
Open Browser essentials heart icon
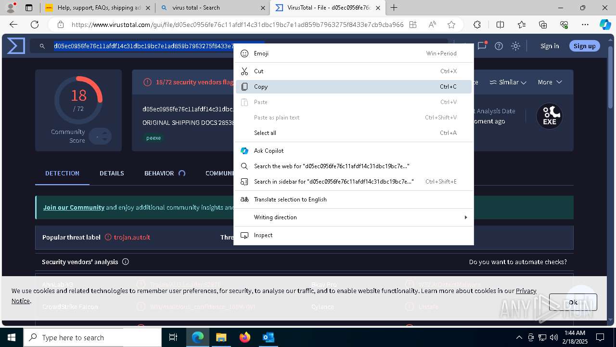(564, 25)
